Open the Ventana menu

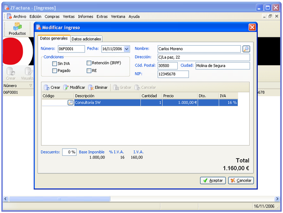(118, 16)
